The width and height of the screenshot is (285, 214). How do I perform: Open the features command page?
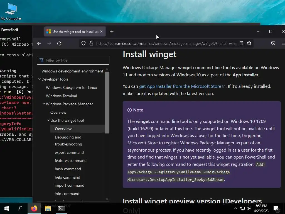70,160
